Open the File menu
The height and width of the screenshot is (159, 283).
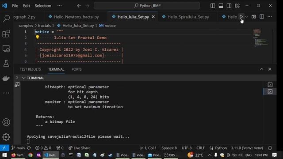15,6
